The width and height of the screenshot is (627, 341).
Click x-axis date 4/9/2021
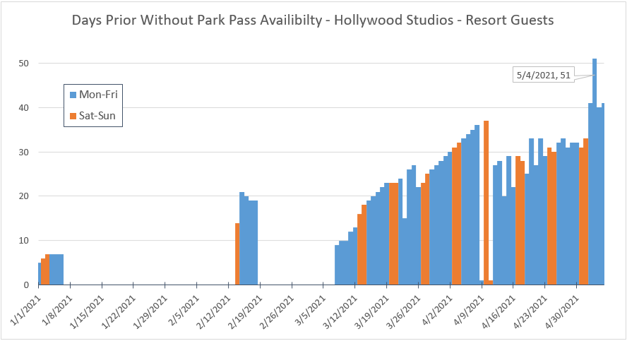[469, 310]
